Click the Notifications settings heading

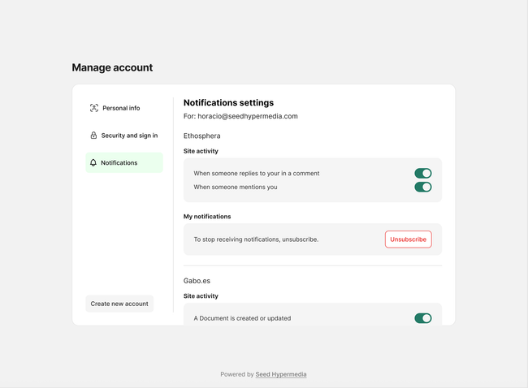pyautogui.click(x=228, y=103)
